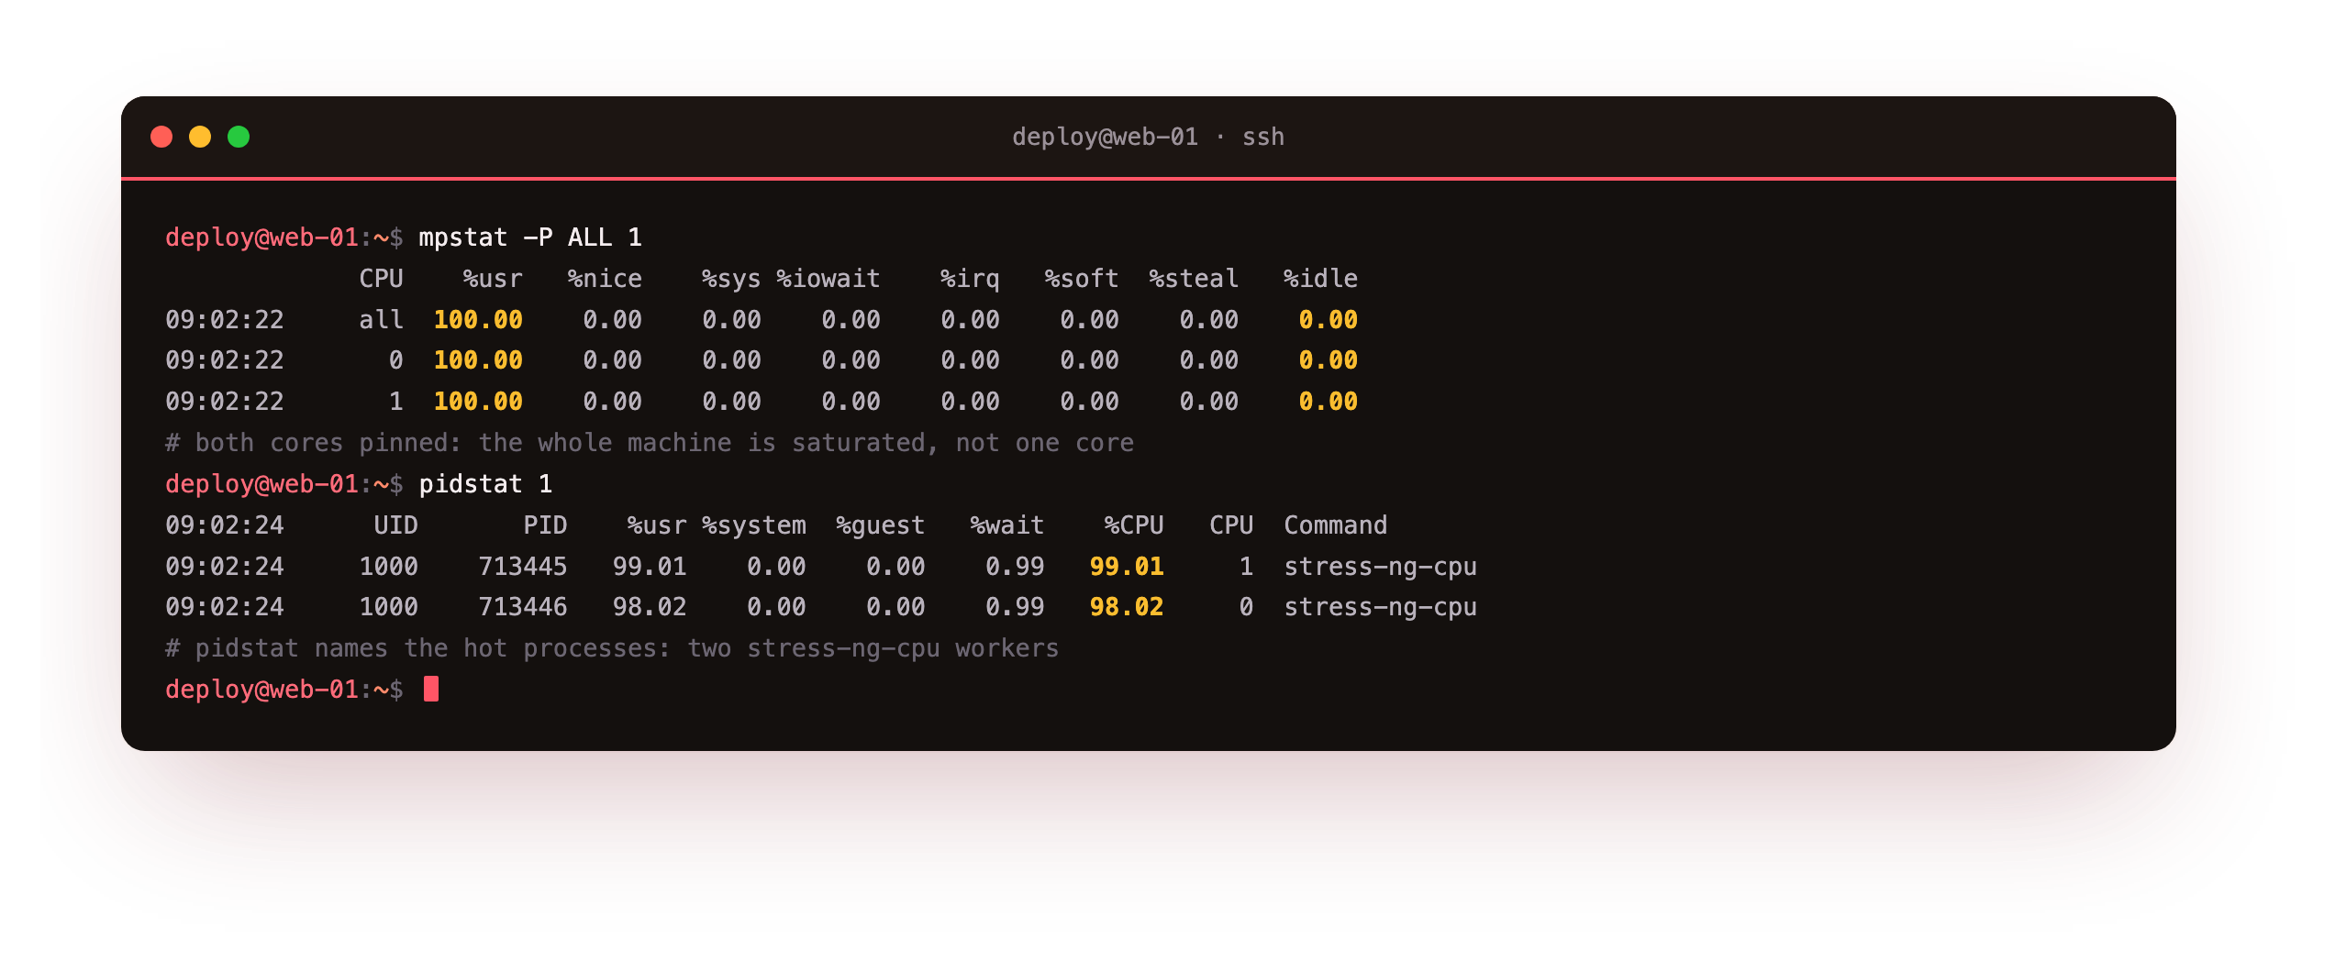The image size is (2335, 972).
Task: Click the Command column header
Action: pos(1336,525)
